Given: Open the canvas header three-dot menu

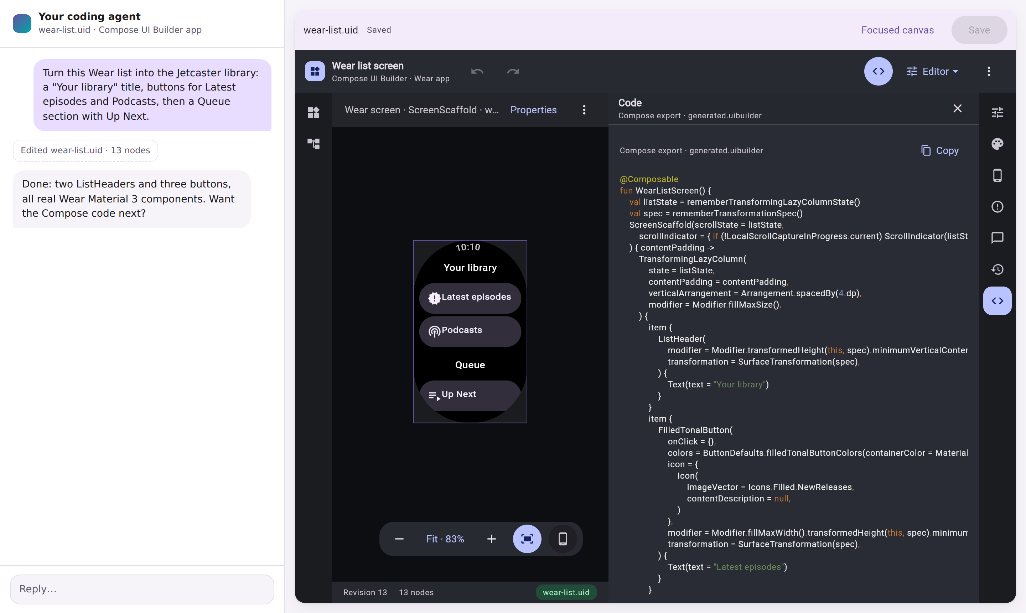Looking at the screenshot, I should tap(584, 110).
